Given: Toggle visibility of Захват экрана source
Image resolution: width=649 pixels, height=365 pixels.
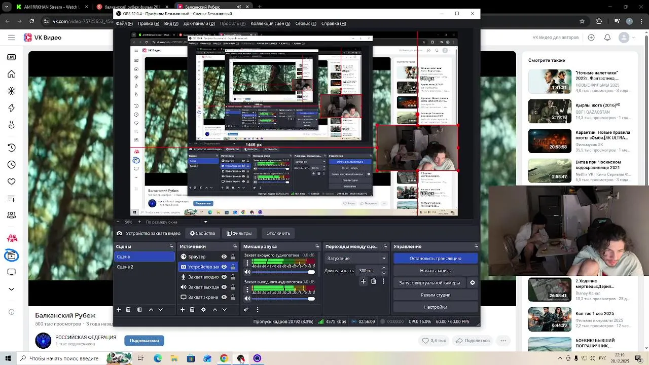Looking at the screenshot, I should coord(224,297).
